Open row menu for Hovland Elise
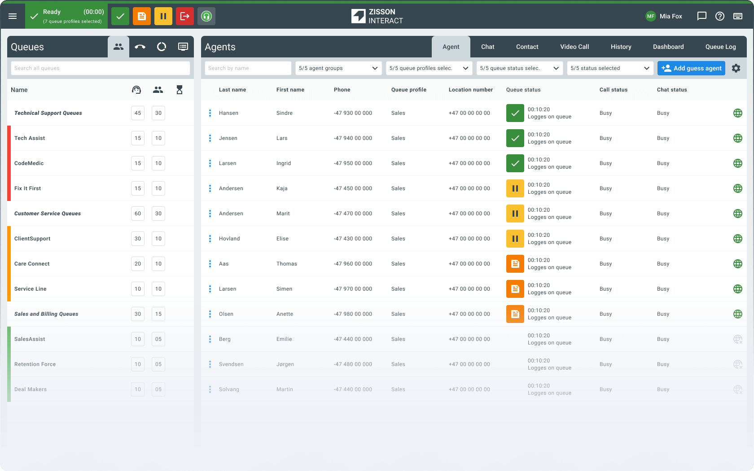Screen dimensions: 754x471 point(210,239)
